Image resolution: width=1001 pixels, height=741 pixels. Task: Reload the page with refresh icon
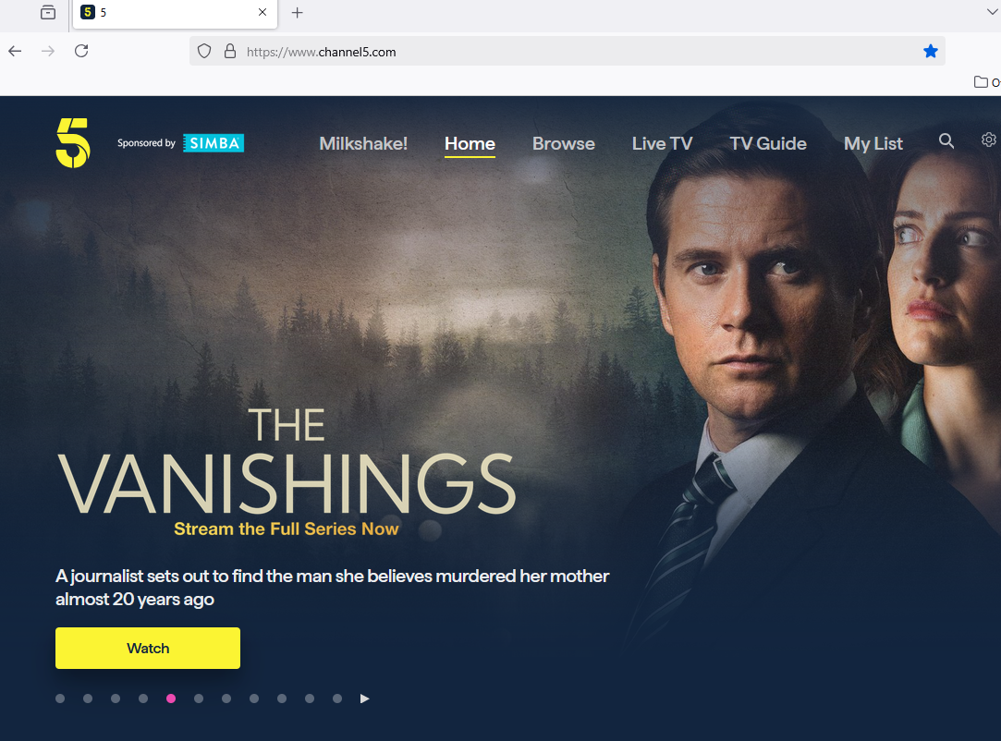[x=81, y=51]
